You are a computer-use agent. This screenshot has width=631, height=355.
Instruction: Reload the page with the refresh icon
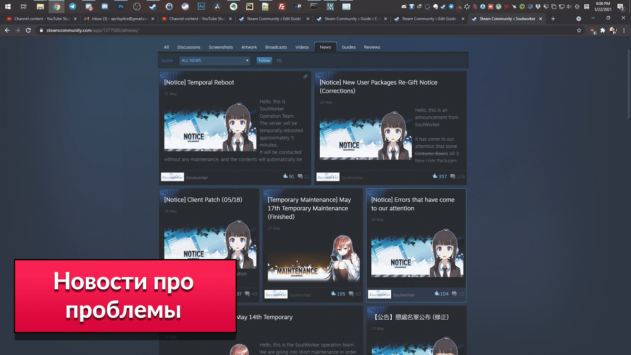click(x=28, y=31)
